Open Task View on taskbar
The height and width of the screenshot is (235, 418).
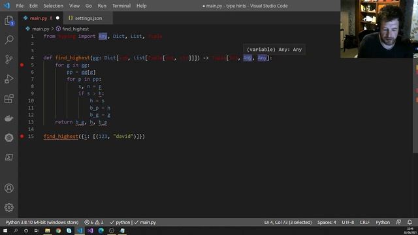pyautogui.click(x=37, y=230)
